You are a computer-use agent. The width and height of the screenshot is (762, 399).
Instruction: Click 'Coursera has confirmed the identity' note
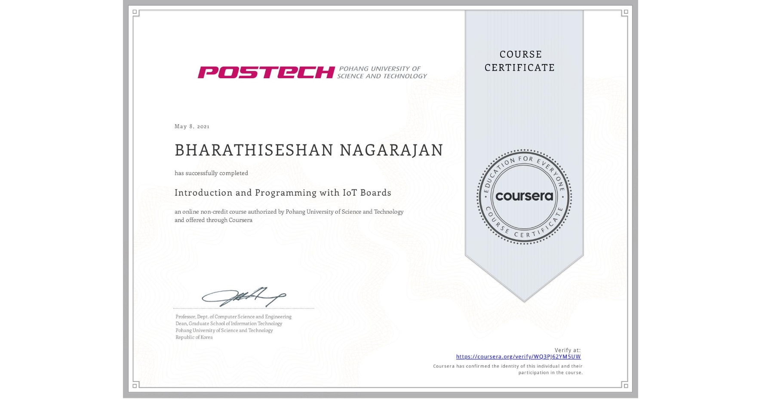508,369
